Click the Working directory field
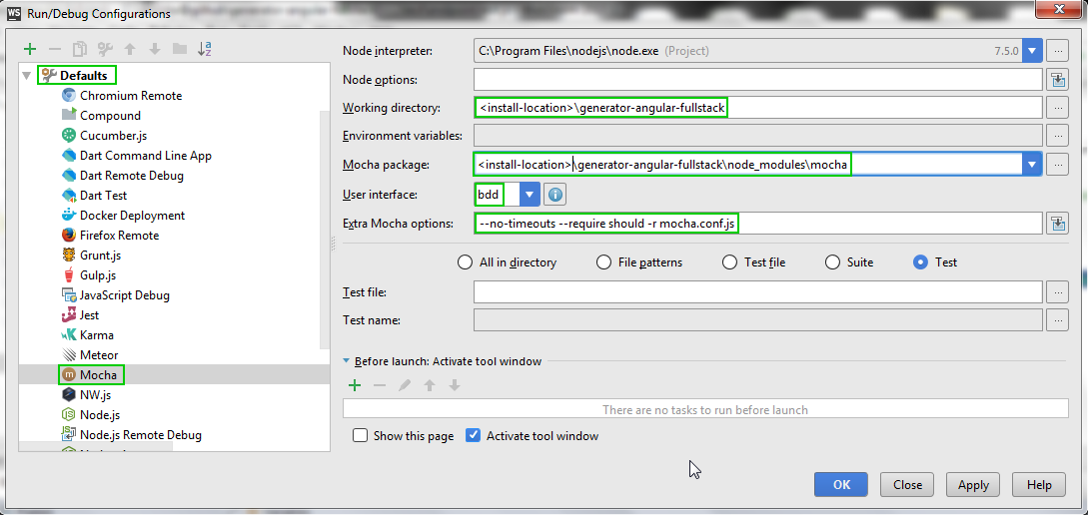 point(757,108)
